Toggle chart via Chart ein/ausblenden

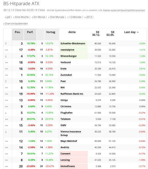16,24
